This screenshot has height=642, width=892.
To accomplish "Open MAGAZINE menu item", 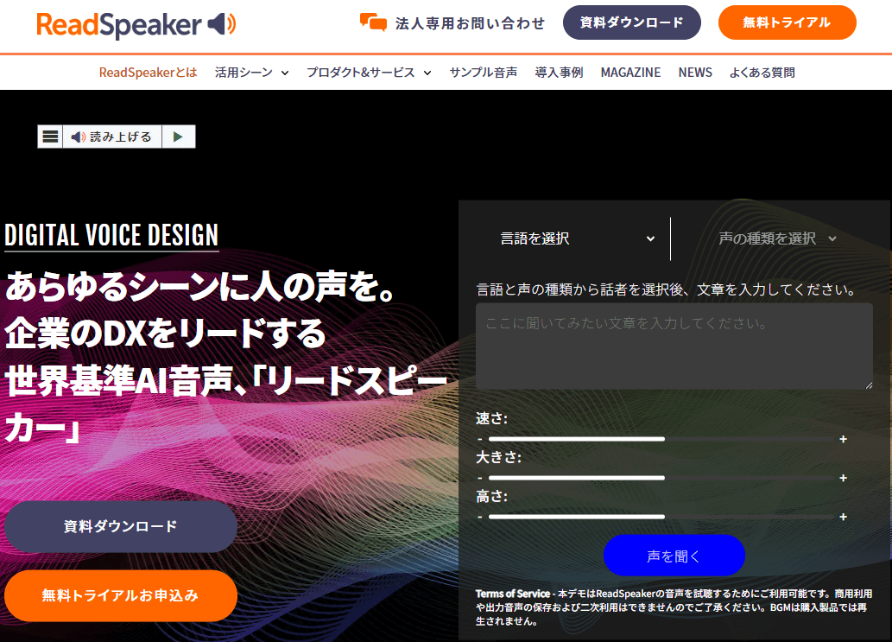I will point(631,73).
